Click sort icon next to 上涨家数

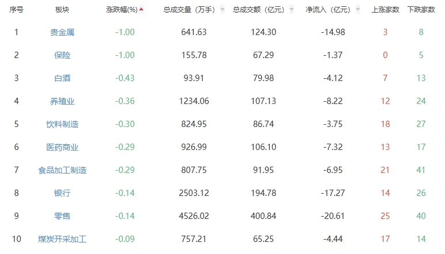coord(399,10)
